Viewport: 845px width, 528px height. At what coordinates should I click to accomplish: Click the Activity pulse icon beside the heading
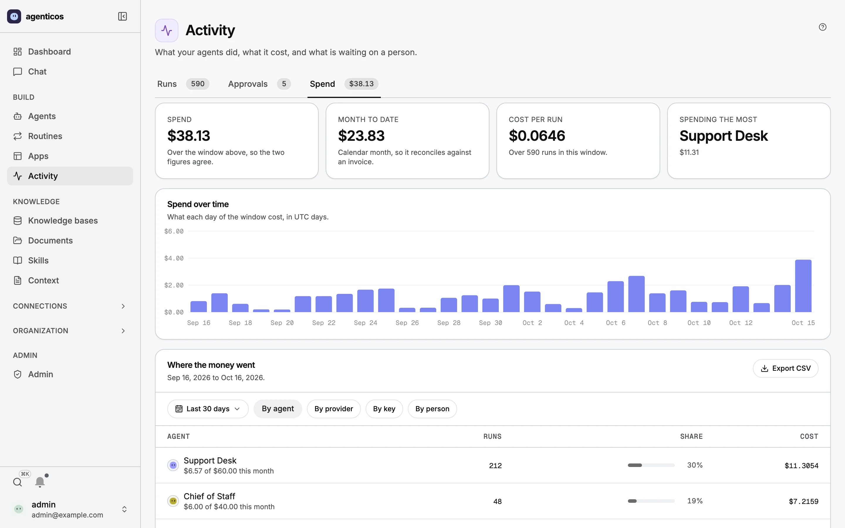click(x=167, y=31)
